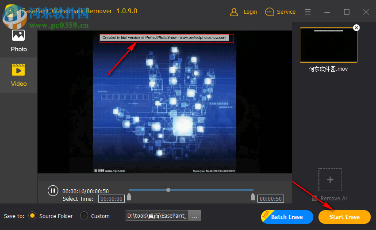This screenshot has height=230, width=376.
Task: Switch to the Photo mode tab
Action: 19,41
